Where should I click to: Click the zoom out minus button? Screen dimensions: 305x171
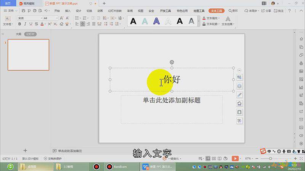coord(257,158)
